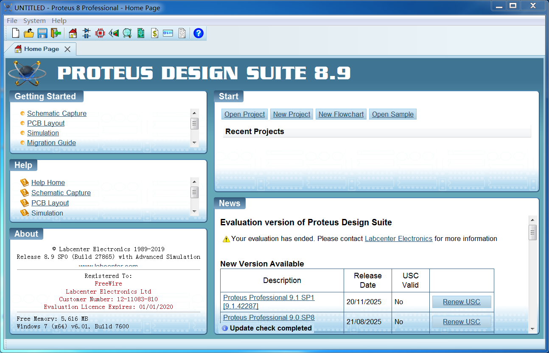Open the Gerber Viewer magnifier icon
This screenshot has width=549, height=353.
click(127, 33)
